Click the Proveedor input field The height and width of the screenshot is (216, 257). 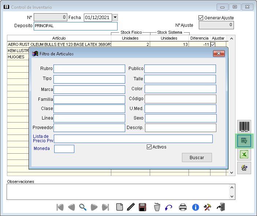point(89,128)
